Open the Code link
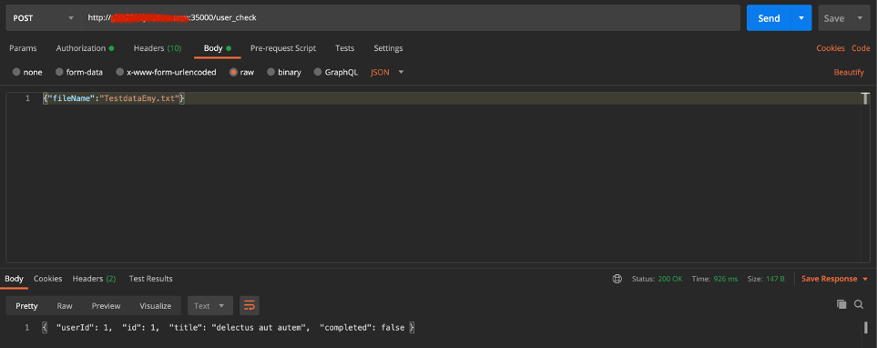 point(861,48)
